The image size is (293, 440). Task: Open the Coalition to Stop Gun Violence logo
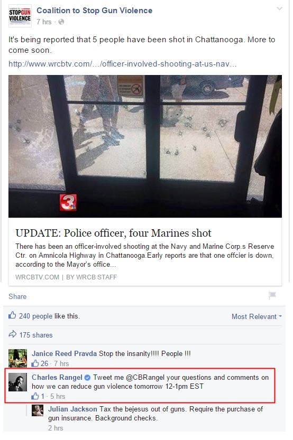20,16
